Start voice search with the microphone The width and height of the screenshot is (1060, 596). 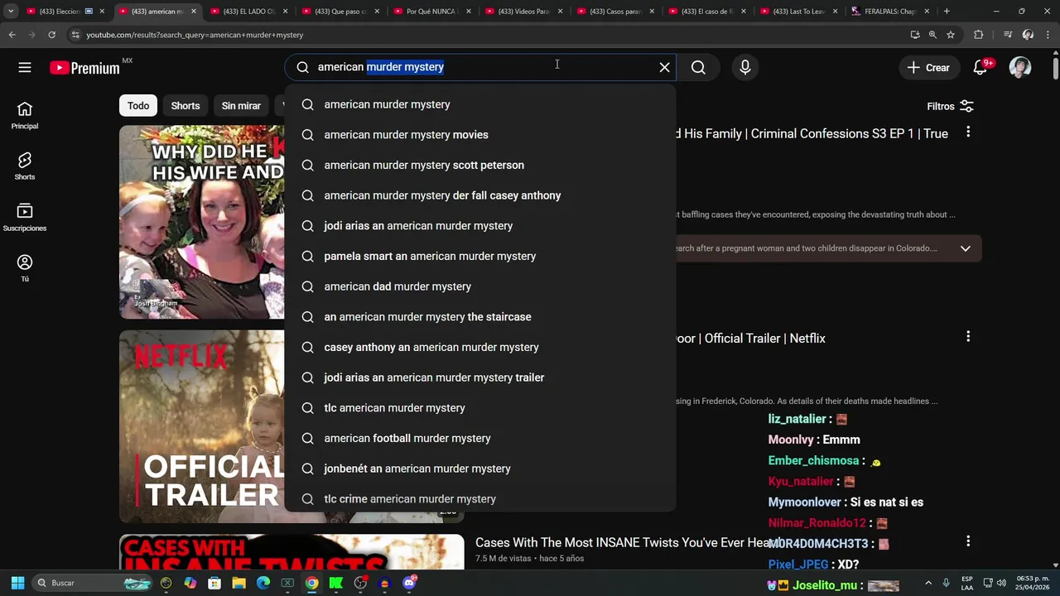click(745, 68)
